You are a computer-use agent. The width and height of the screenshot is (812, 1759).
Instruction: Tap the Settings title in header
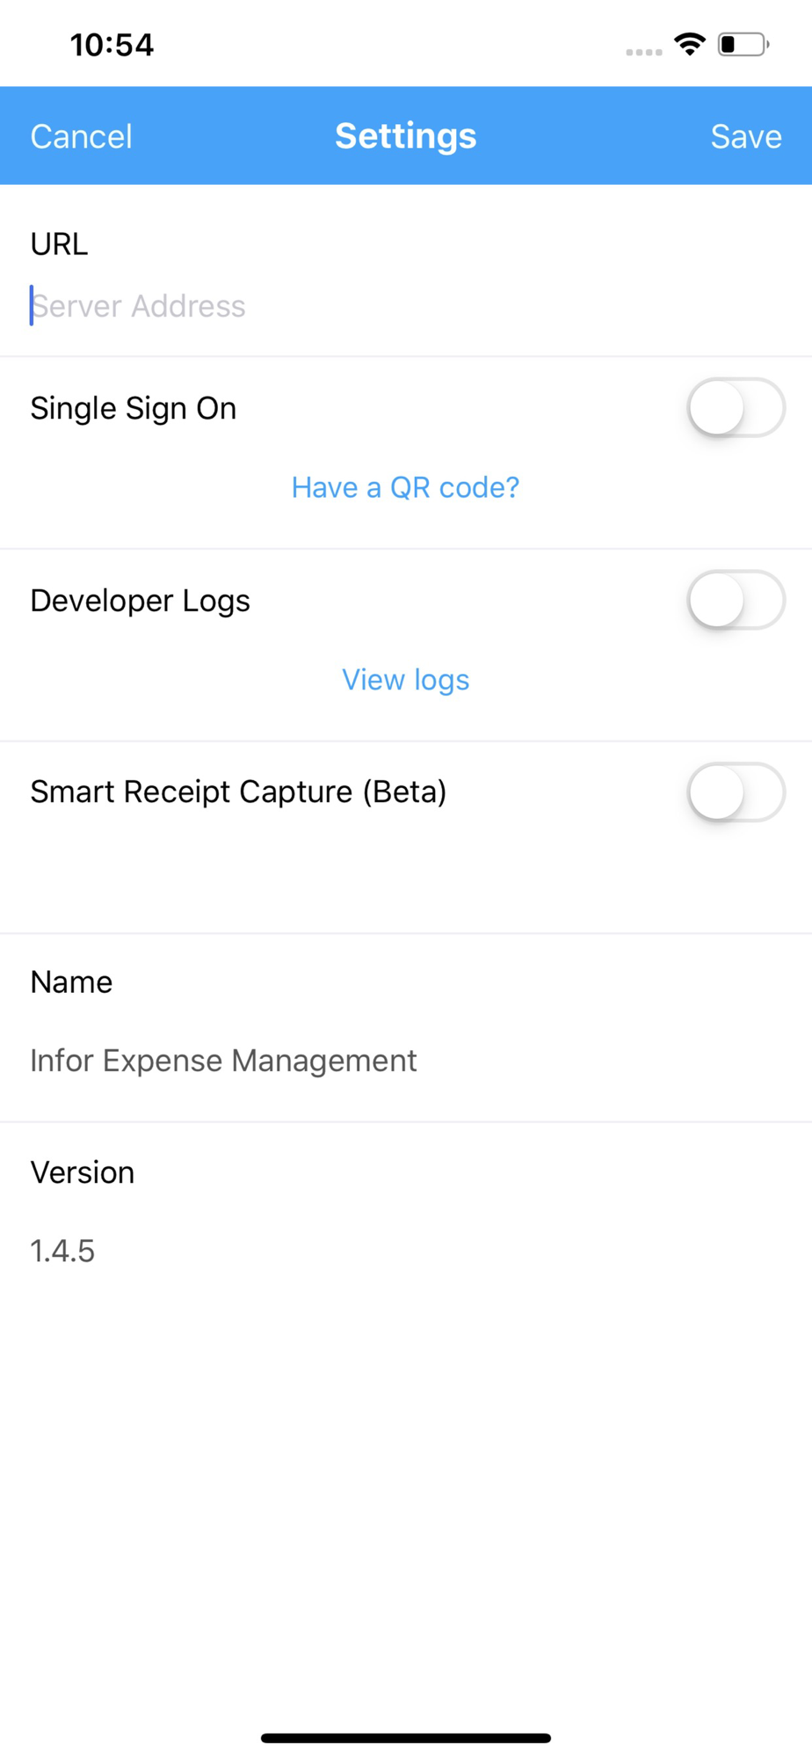(405, 136)
